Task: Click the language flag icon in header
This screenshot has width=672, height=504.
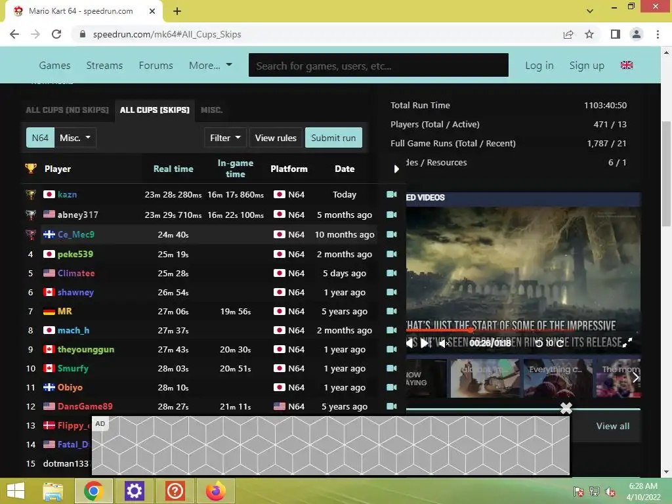Action: 627,65
